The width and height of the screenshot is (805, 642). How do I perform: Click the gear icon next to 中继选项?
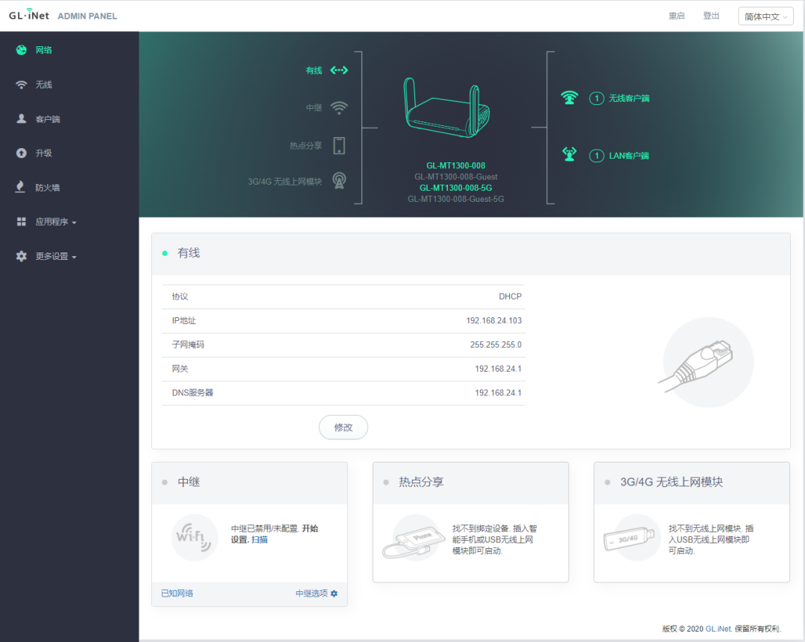334,594
